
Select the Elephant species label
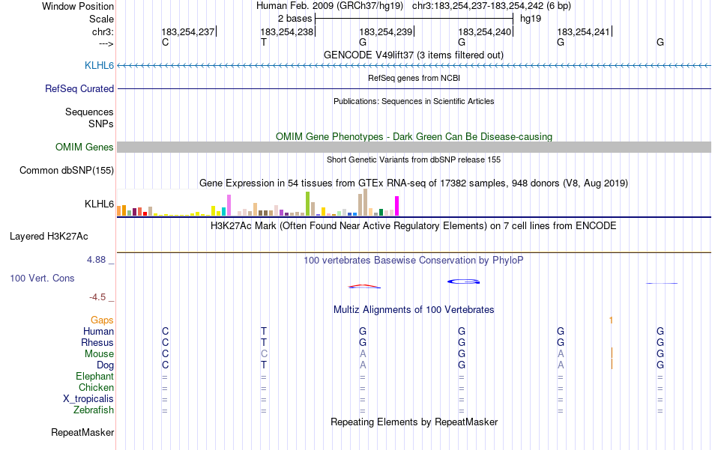95,376
